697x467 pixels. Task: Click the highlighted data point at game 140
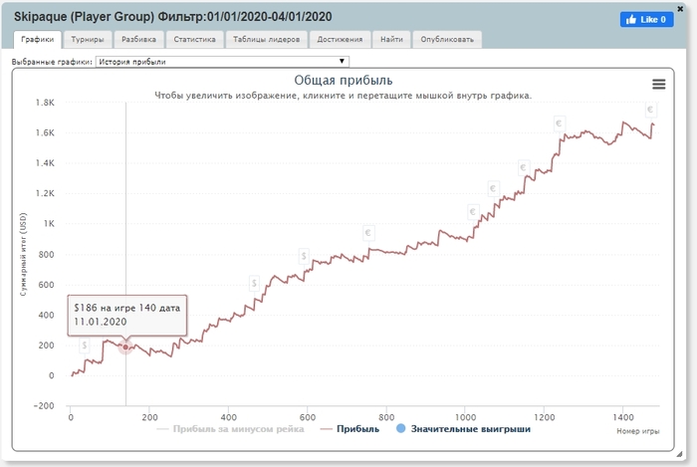pos(125,347)
